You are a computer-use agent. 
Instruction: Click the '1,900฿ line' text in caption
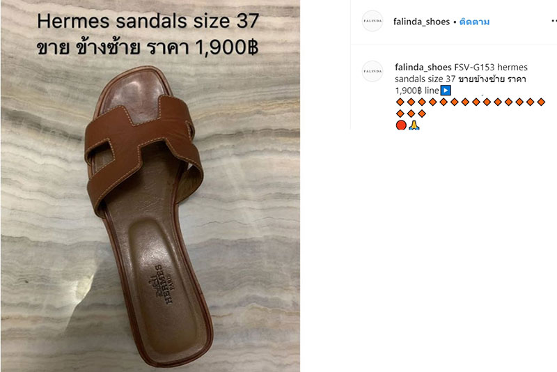[x=417, y=91]
